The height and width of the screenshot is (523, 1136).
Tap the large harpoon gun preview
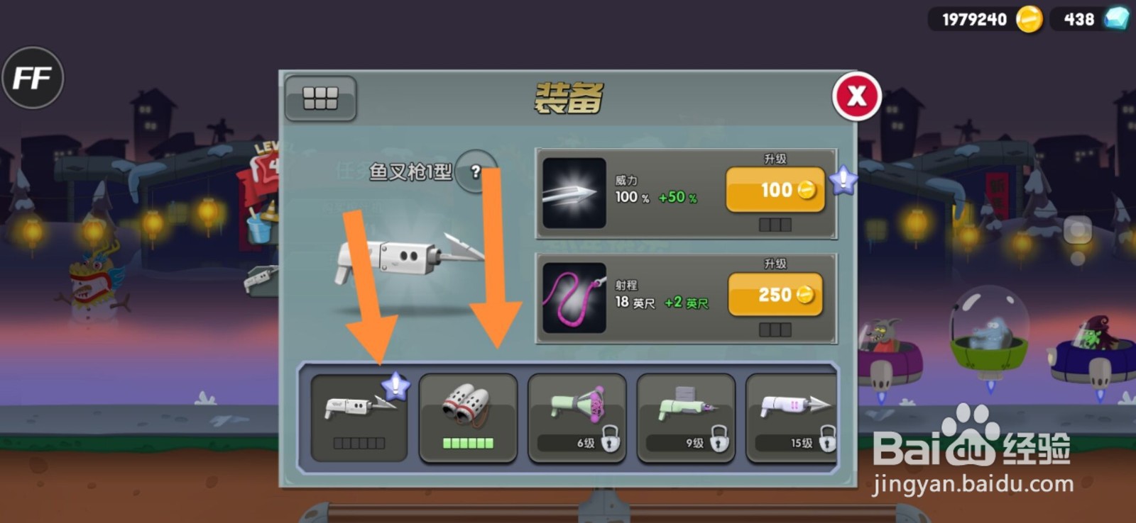(x=408, y=259)
